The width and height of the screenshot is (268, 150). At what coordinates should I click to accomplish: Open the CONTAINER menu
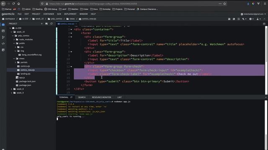[49, 14]
